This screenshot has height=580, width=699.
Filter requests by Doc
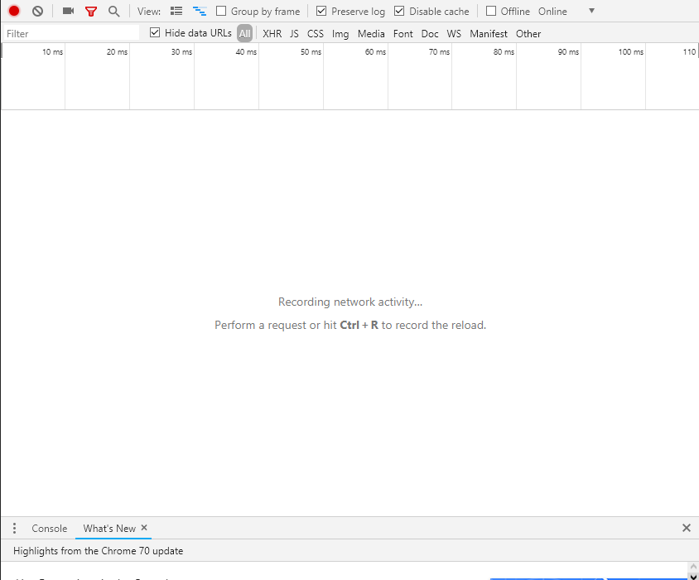coord(430,34)
